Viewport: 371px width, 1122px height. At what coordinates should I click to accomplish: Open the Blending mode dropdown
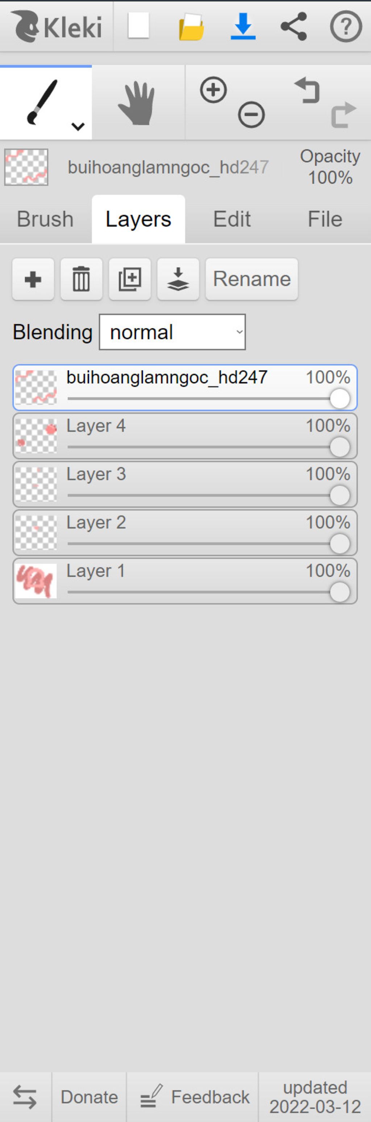[172, 332]
